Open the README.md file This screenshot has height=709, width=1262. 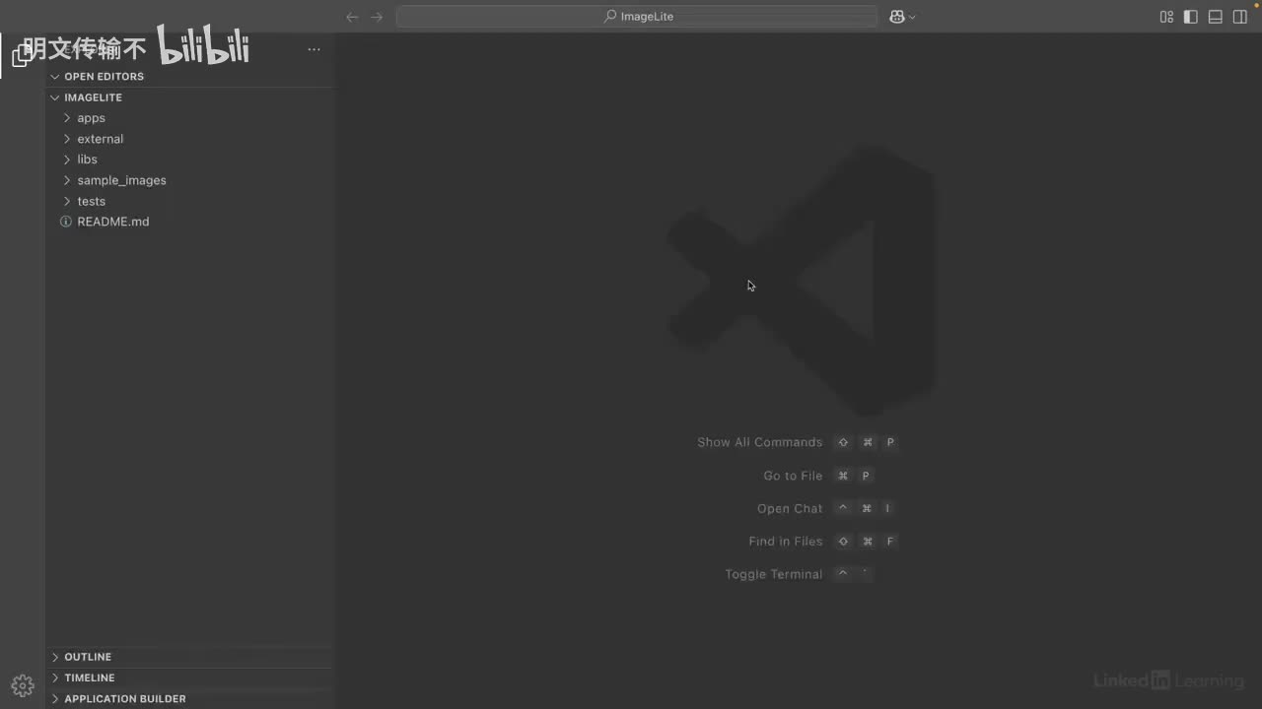tap(189, 222)
